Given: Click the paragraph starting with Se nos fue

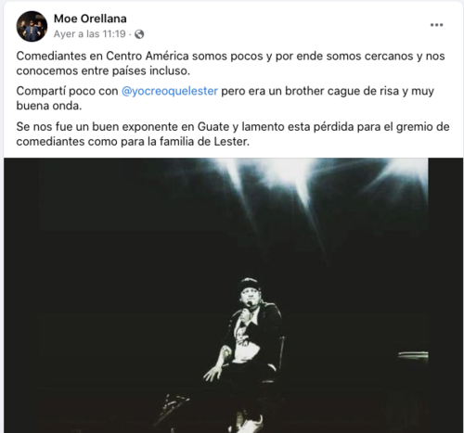Looking at the screenshot, I should [x=233, y=134].
